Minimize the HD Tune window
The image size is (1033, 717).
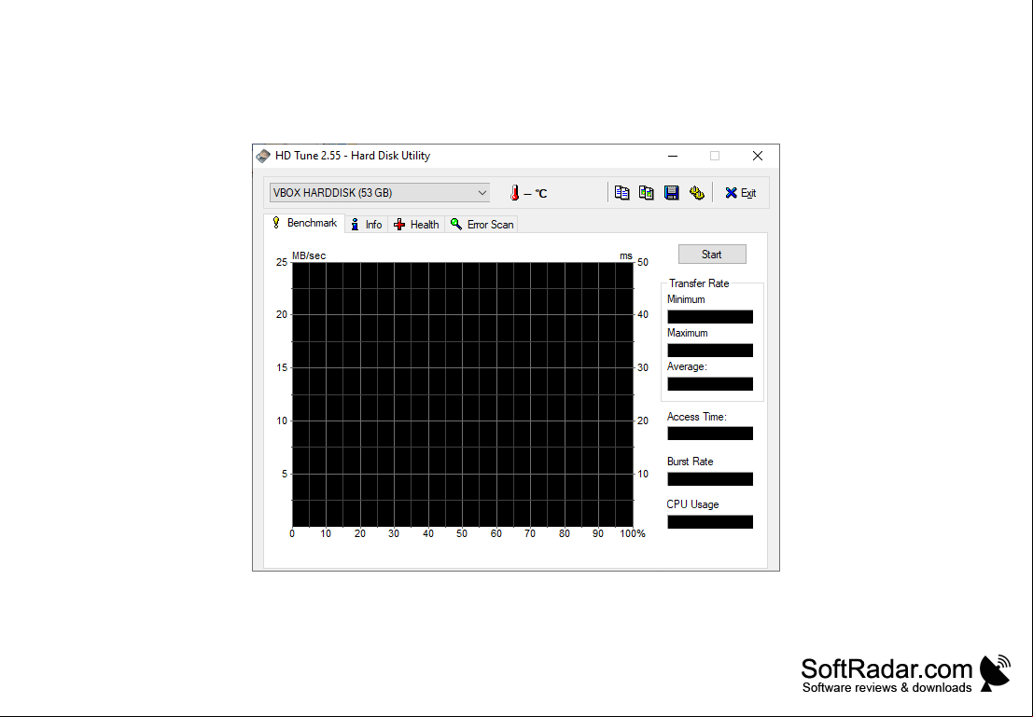(673, 156)
